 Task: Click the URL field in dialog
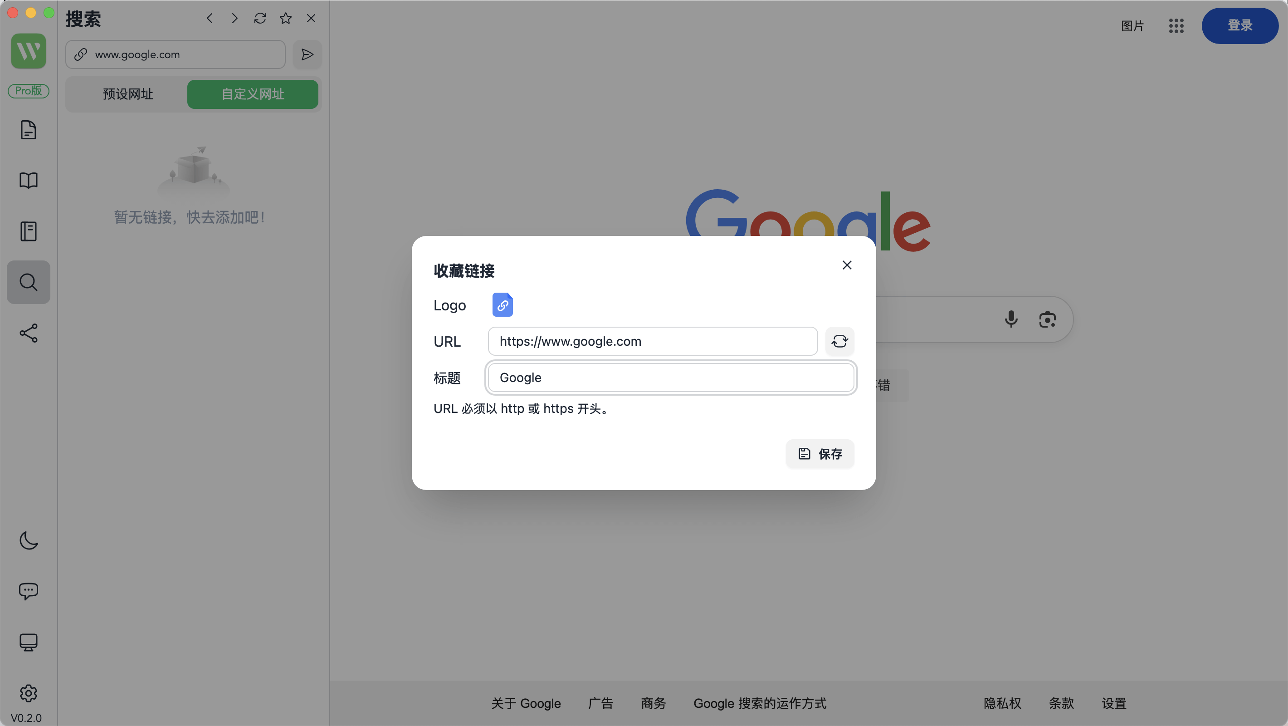click(653, 341)
